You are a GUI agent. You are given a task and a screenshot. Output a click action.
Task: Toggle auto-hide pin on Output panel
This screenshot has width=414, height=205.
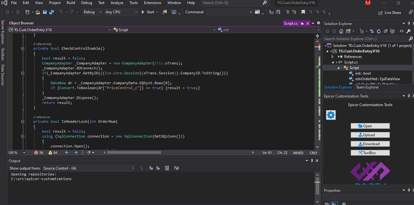(x=312, y=161)
